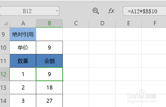Click the 数量 header cell
The height and width of the screenshot is (107, 166).
23,61
